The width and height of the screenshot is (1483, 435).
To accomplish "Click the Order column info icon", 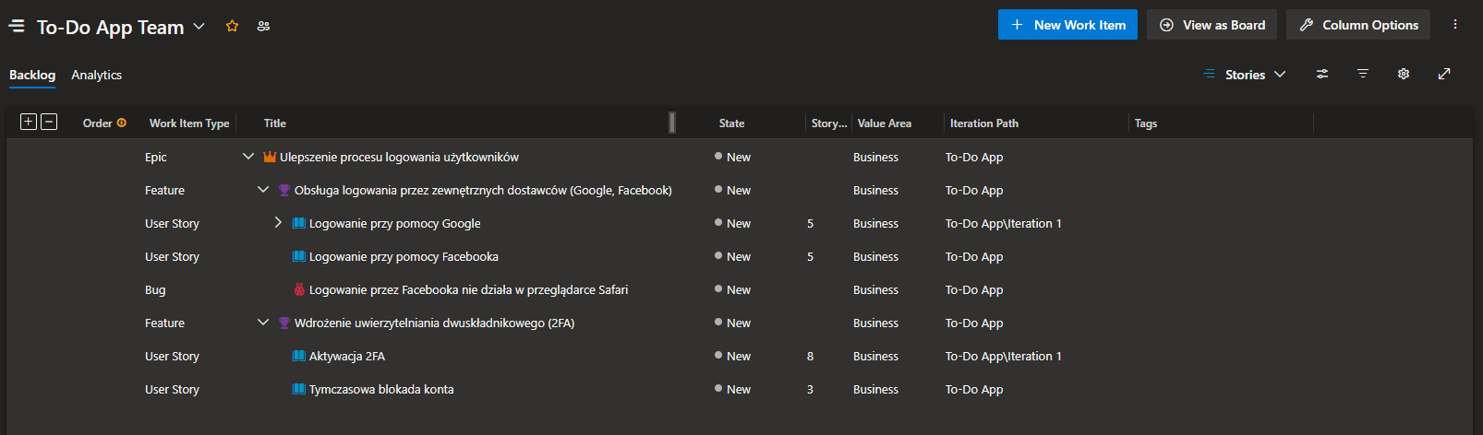I will [x=122, y=123].
